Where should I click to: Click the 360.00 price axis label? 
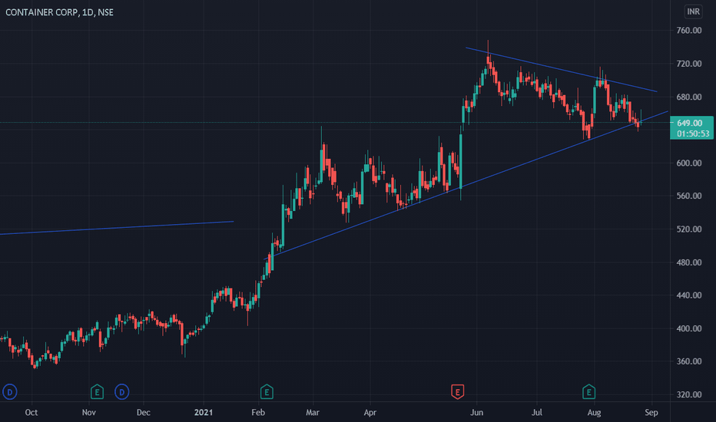click(689, 361)
